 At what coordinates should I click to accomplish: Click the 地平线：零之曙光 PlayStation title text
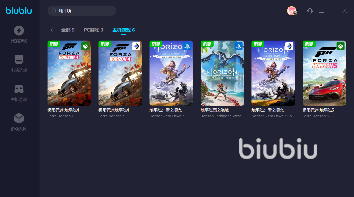tap(166, 110)
